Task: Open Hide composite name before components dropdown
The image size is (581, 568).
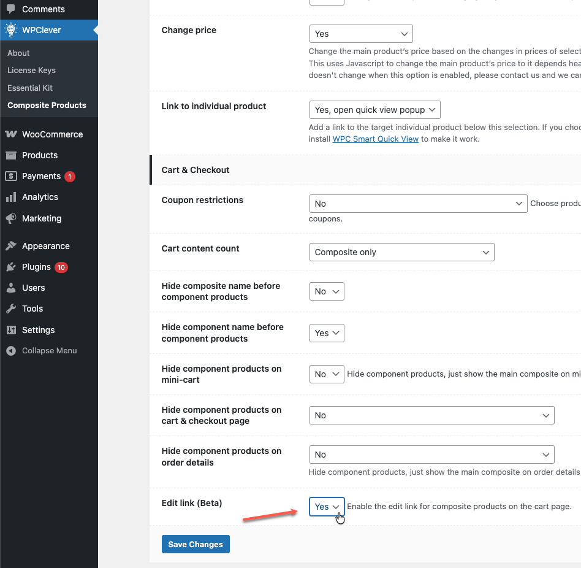Action: point(327,291)
